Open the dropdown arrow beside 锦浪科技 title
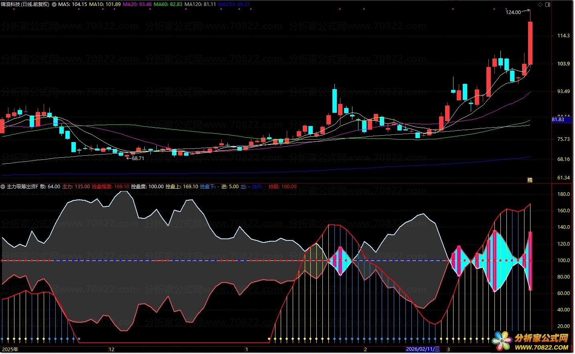Screen dimensions: 575x354 pos(54,4)
